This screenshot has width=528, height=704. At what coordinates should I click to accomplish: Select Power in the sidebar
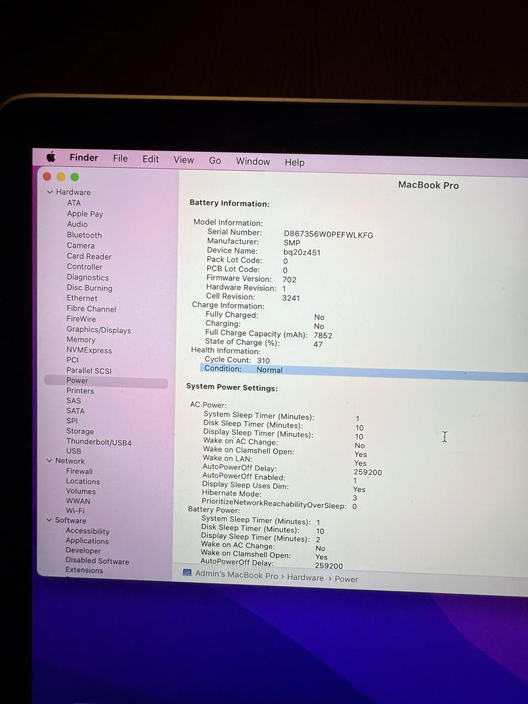[x=106, y=381]
